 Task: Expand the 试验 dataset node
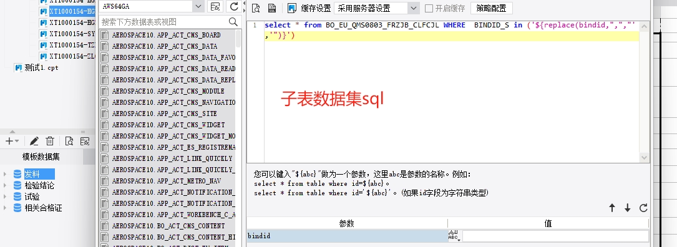click(5, 196)
